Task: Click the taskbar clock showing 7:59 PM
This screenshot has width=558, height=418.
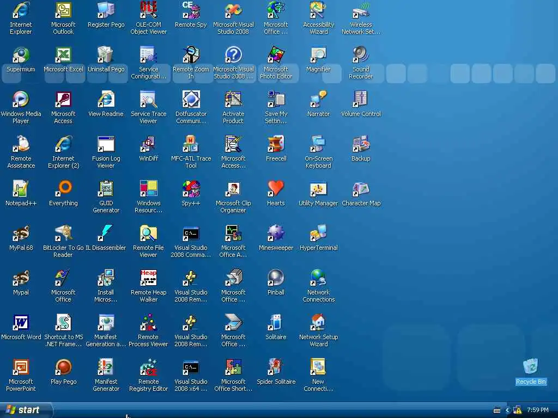Action: pyautogui.click(x=537, y=410)
